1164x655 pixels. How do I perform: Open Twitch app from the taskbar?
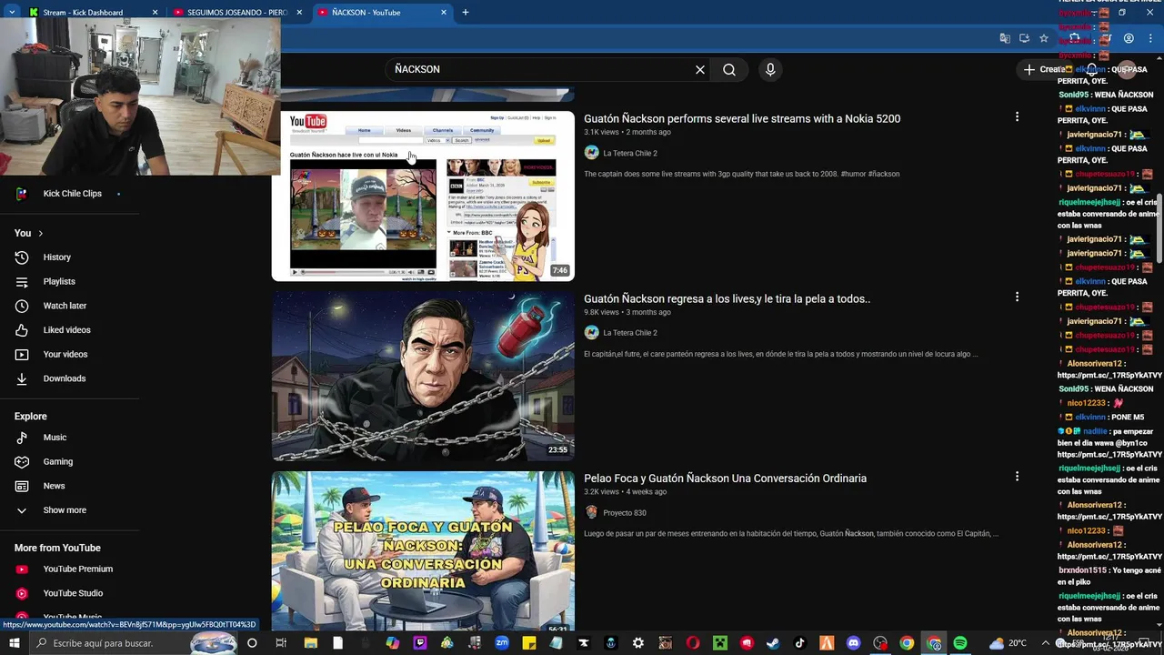pos(420,643)
